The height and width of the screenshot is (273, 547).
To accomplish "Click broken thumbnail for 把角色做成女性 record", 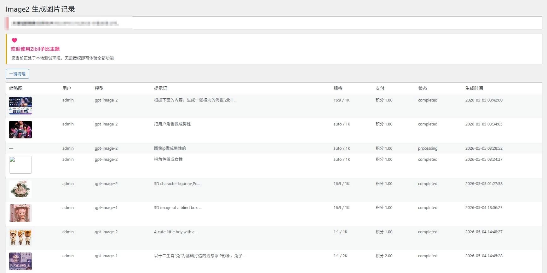I will pyautogui.click(x=20, y=165).
